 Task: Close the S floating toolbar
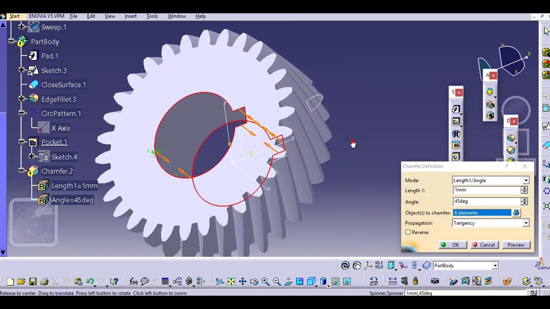(459, 92)
